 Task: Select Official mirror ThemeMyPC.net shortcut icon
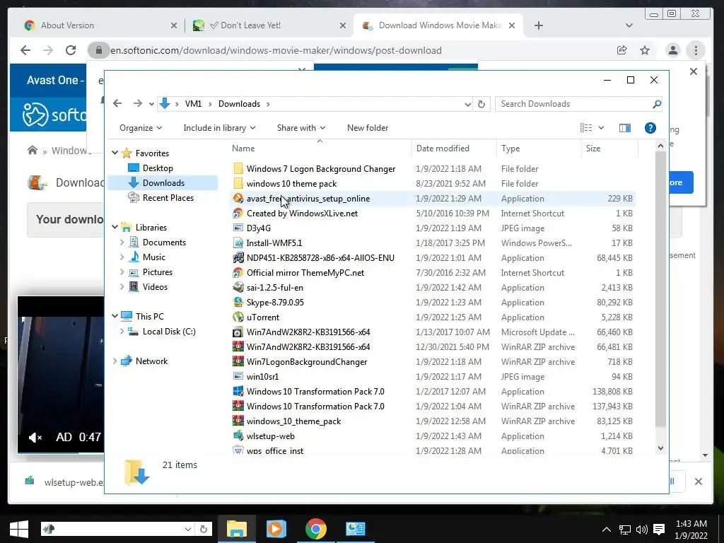pos(238,272)
